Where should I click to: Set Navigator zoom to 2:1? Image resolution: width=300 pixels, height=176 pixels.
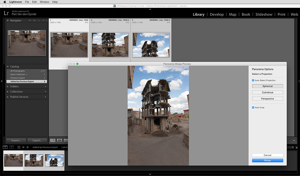click(43, 20)
